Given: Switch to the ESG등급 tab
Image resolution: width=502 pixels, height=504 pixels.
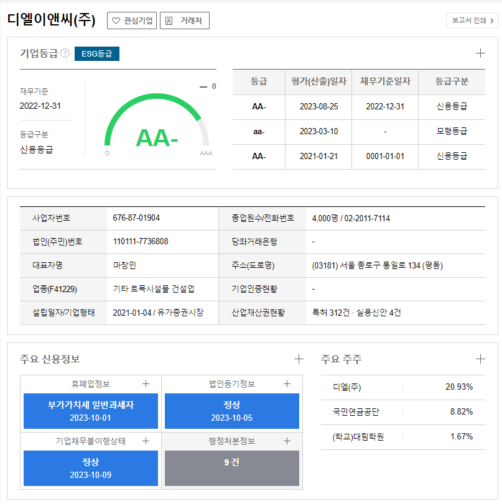Looking at the screenshot, I should point(96,54).
